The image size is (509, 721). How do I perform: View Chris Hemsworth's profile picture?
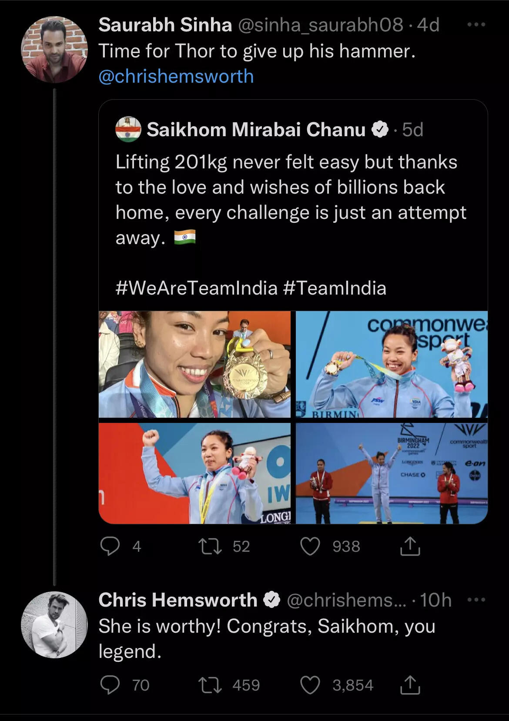pos(54,625)
